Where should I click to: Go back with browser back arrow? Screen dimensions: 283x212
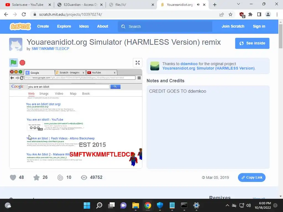(x=6, y=14)
